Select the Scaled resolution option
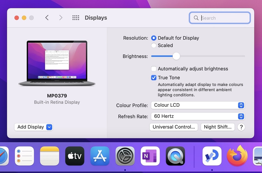The image size is (262, 173). point(154,45)
